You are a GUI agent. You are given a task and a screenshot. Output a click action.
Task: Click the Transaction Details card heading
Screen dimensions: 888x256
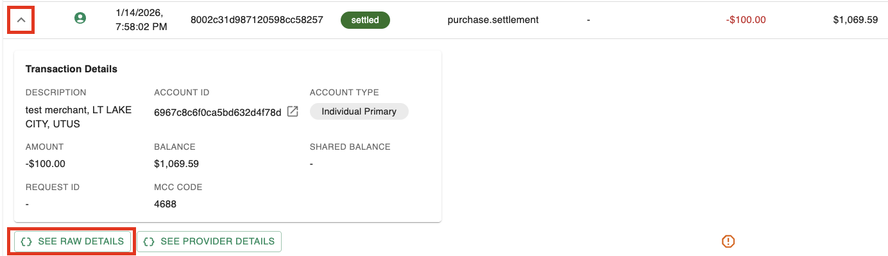(71, 69)
